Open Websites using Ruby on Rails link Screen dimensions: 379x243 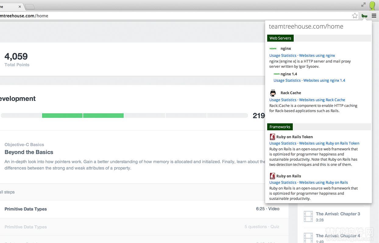tap(323, 183)
